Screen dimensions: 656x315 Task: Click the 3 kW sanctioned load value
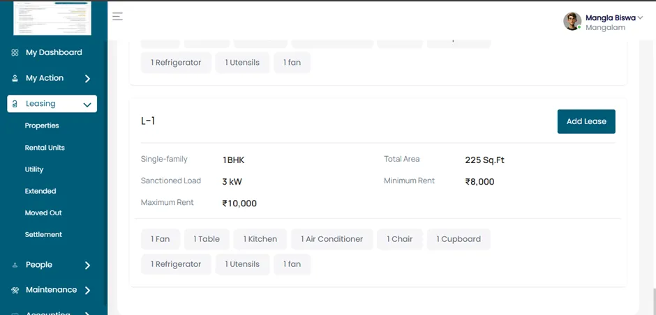pos(232,182)
